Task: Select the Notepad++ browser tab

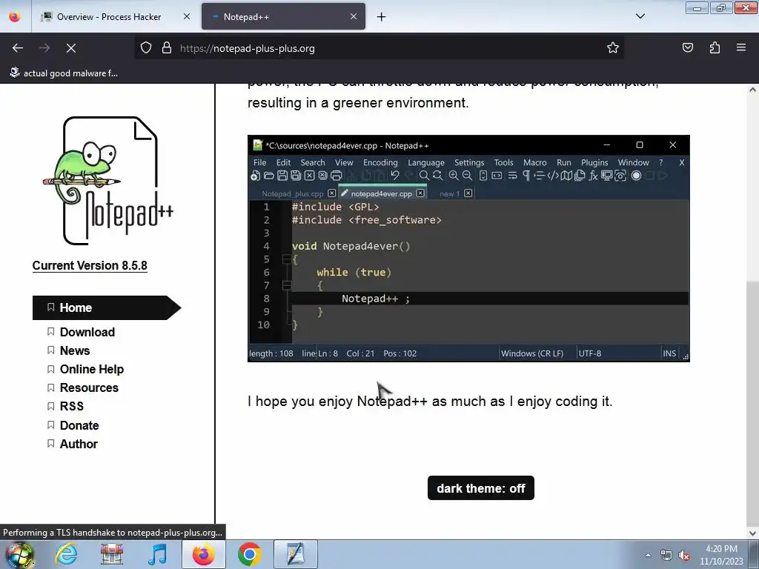Action: (283, 16)
